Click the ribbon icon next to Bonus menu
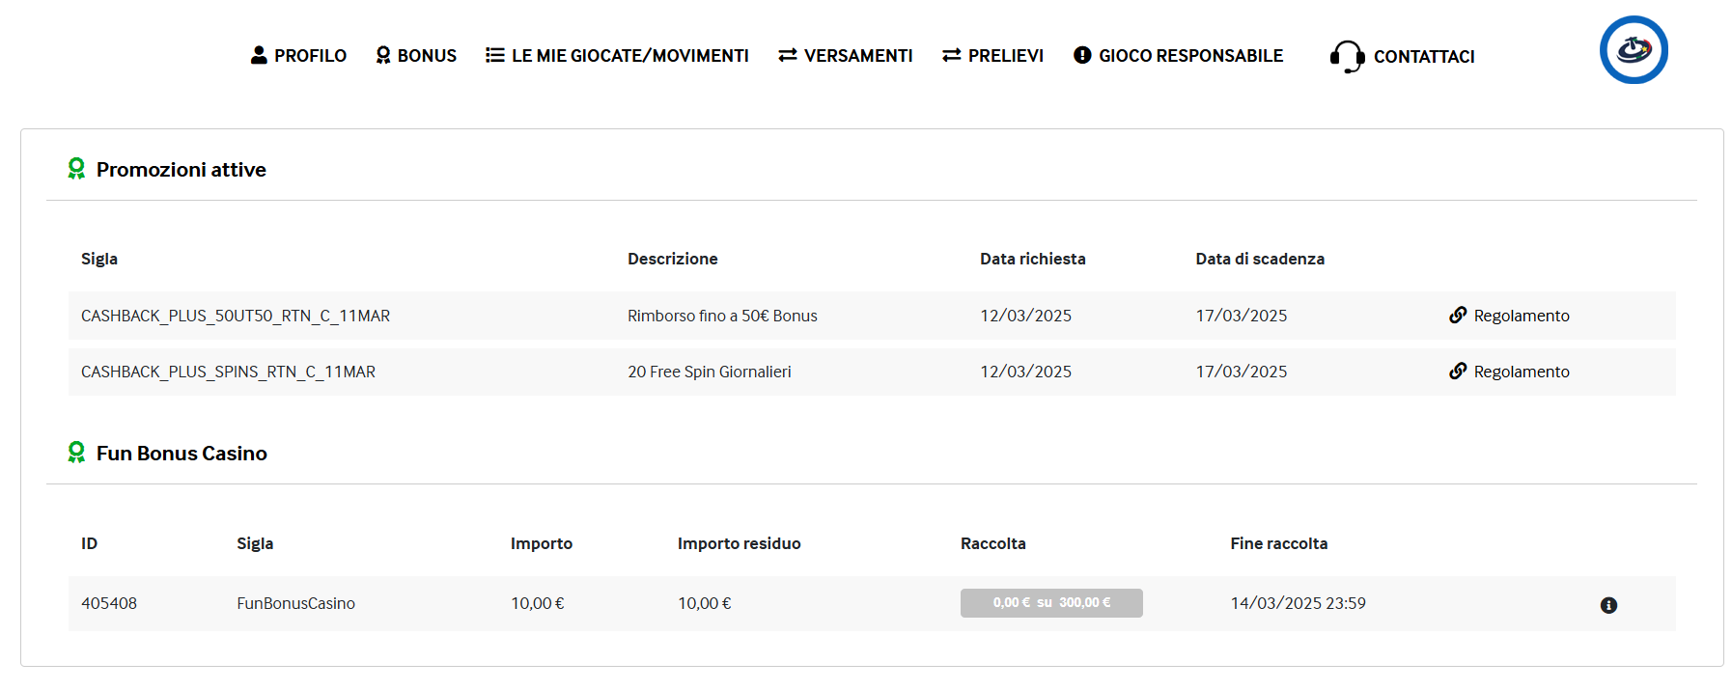The width and height of the screenshot is (1732, 690). coord(383,55)
